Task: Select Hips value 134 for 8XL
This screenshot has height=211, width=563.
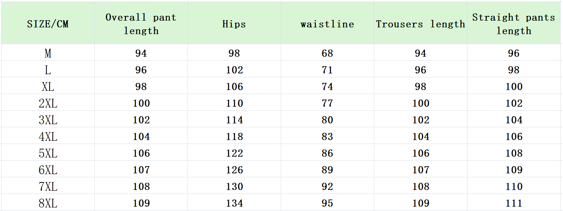Action: [234, 203]
